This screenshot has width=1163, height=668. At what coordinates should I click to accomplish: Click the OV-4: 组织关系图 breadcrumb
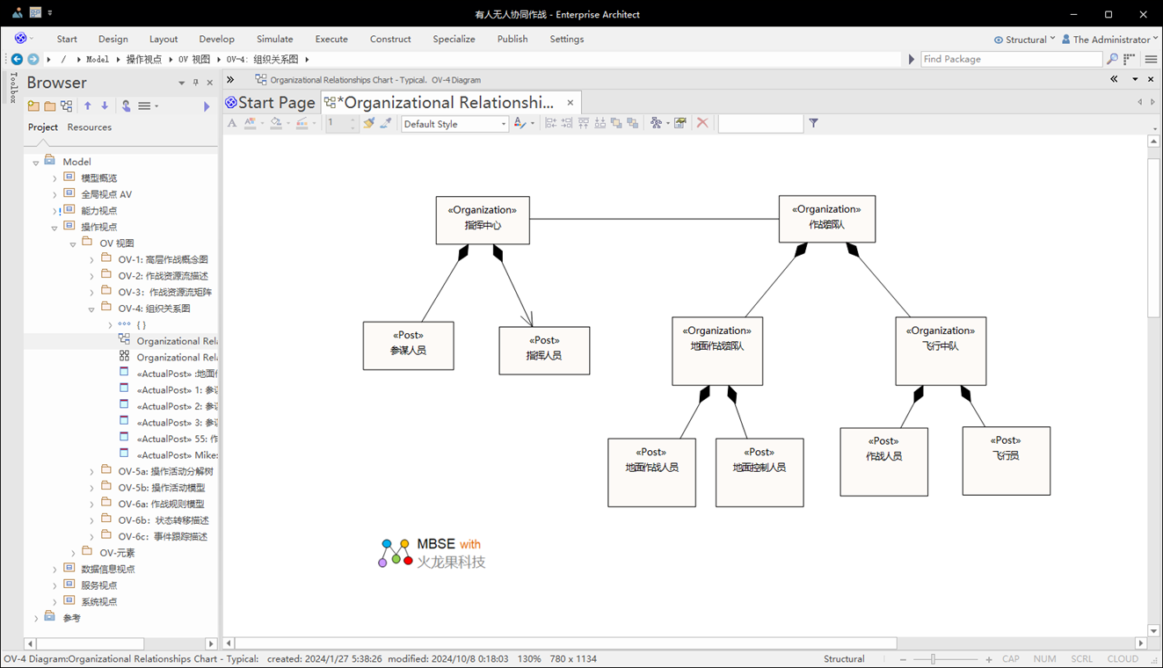(262, 60)
